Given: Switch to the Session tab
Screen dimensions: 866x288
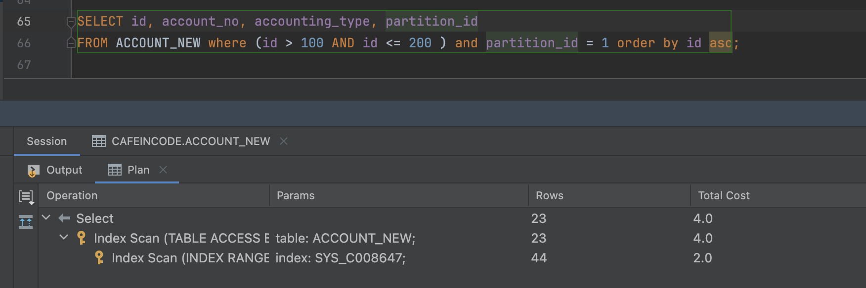Looking at the screenshot, I should point(46,142).
